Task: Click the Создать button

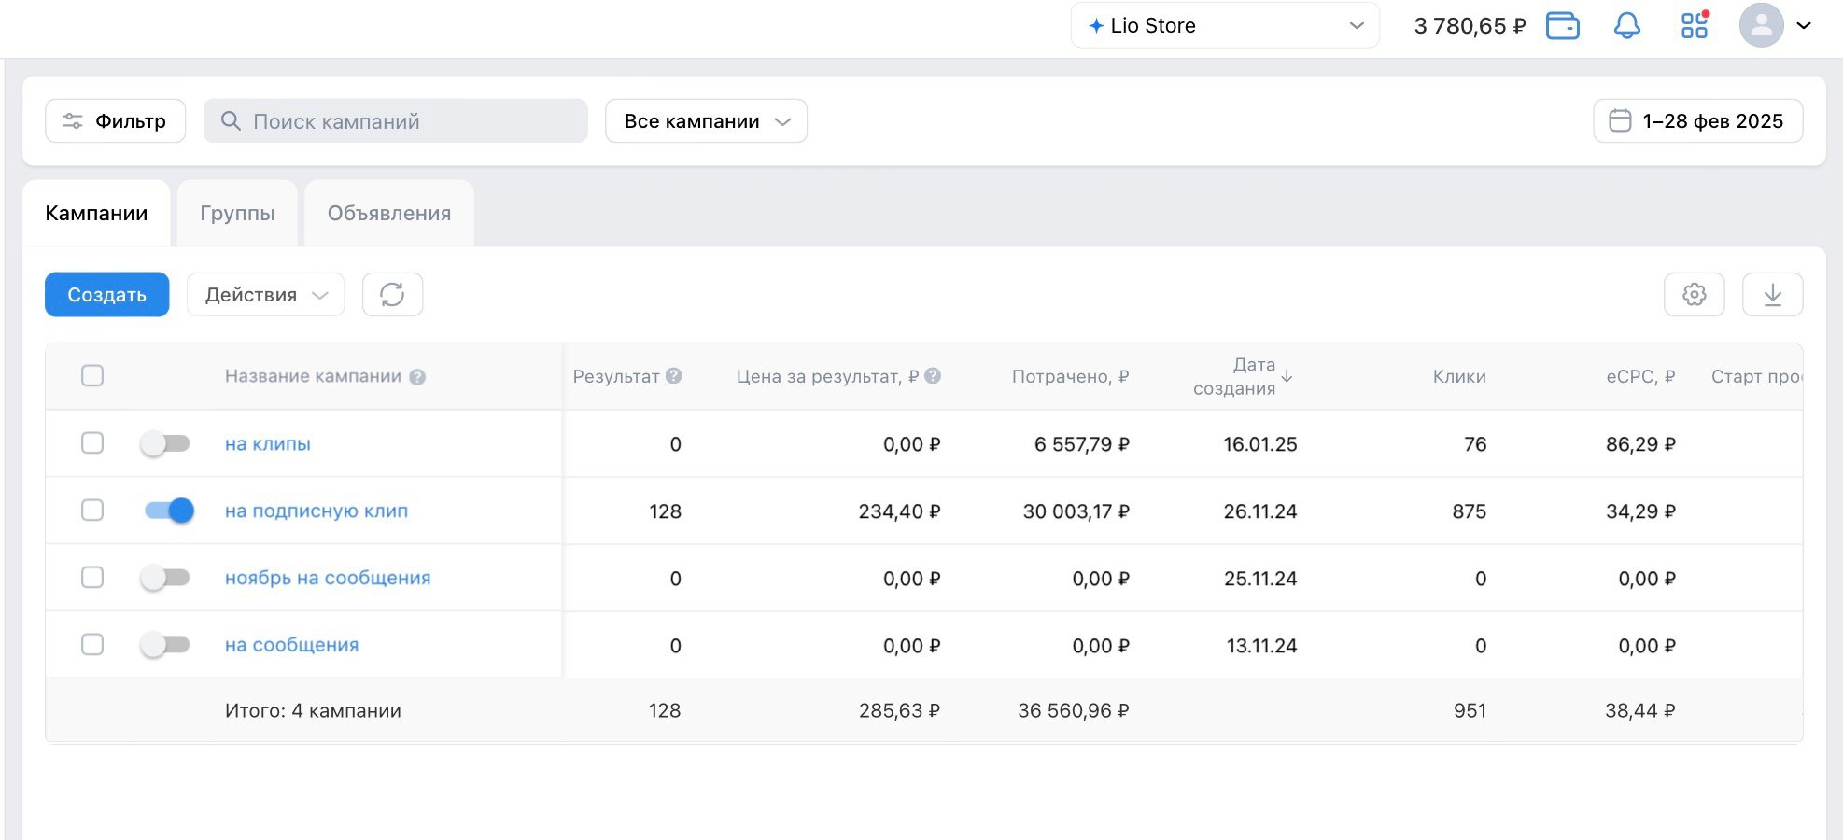Action: (x=106, y=295)
